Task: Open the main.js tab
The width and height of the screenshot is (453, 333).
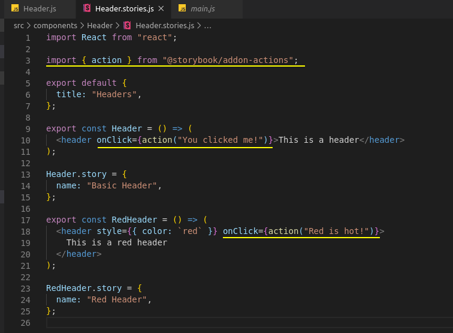Action: (x=203, y=8)
